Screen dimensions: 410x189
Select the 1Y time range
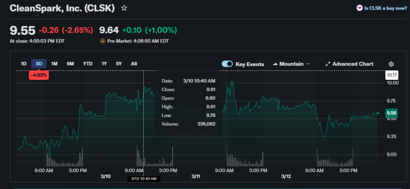point(104,63)
